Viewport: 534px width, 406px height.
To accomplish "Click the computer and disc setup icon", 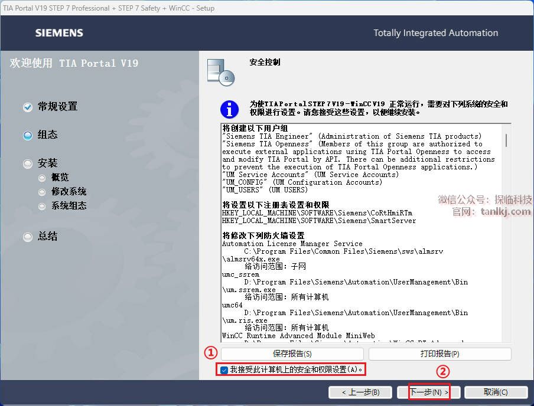I will coord(221,72).
